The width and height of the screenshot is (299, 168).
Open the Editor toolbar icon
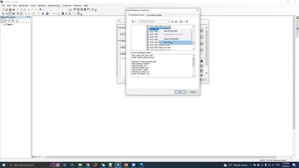pyautogui.click(x=71, y=9)
